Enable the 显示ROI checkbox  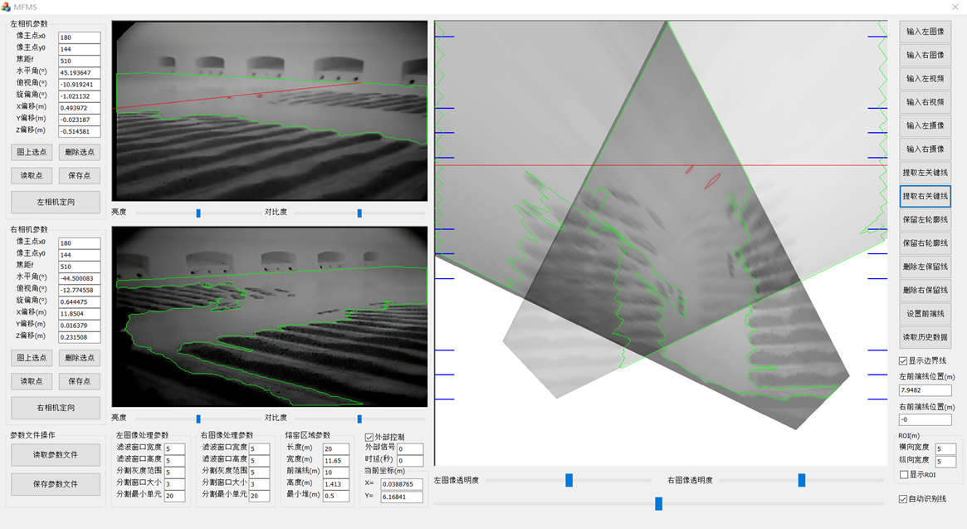[904, 474]
